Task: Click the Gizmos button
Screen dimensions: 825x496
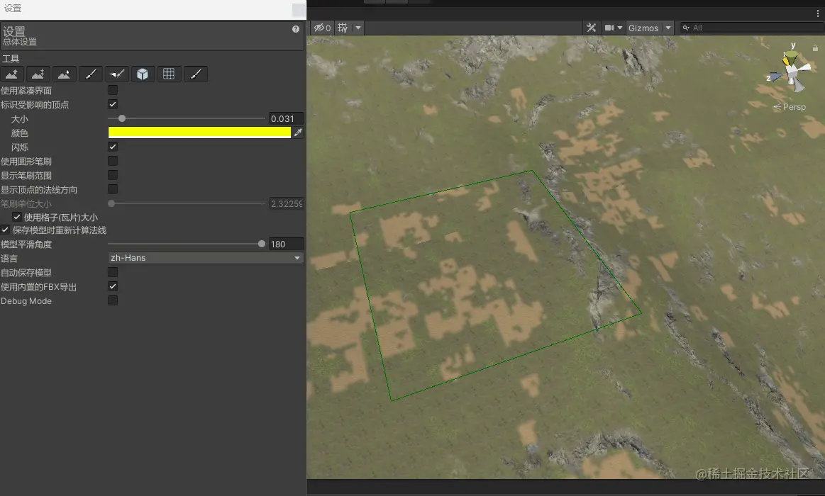Action: (x=643, y=28)
